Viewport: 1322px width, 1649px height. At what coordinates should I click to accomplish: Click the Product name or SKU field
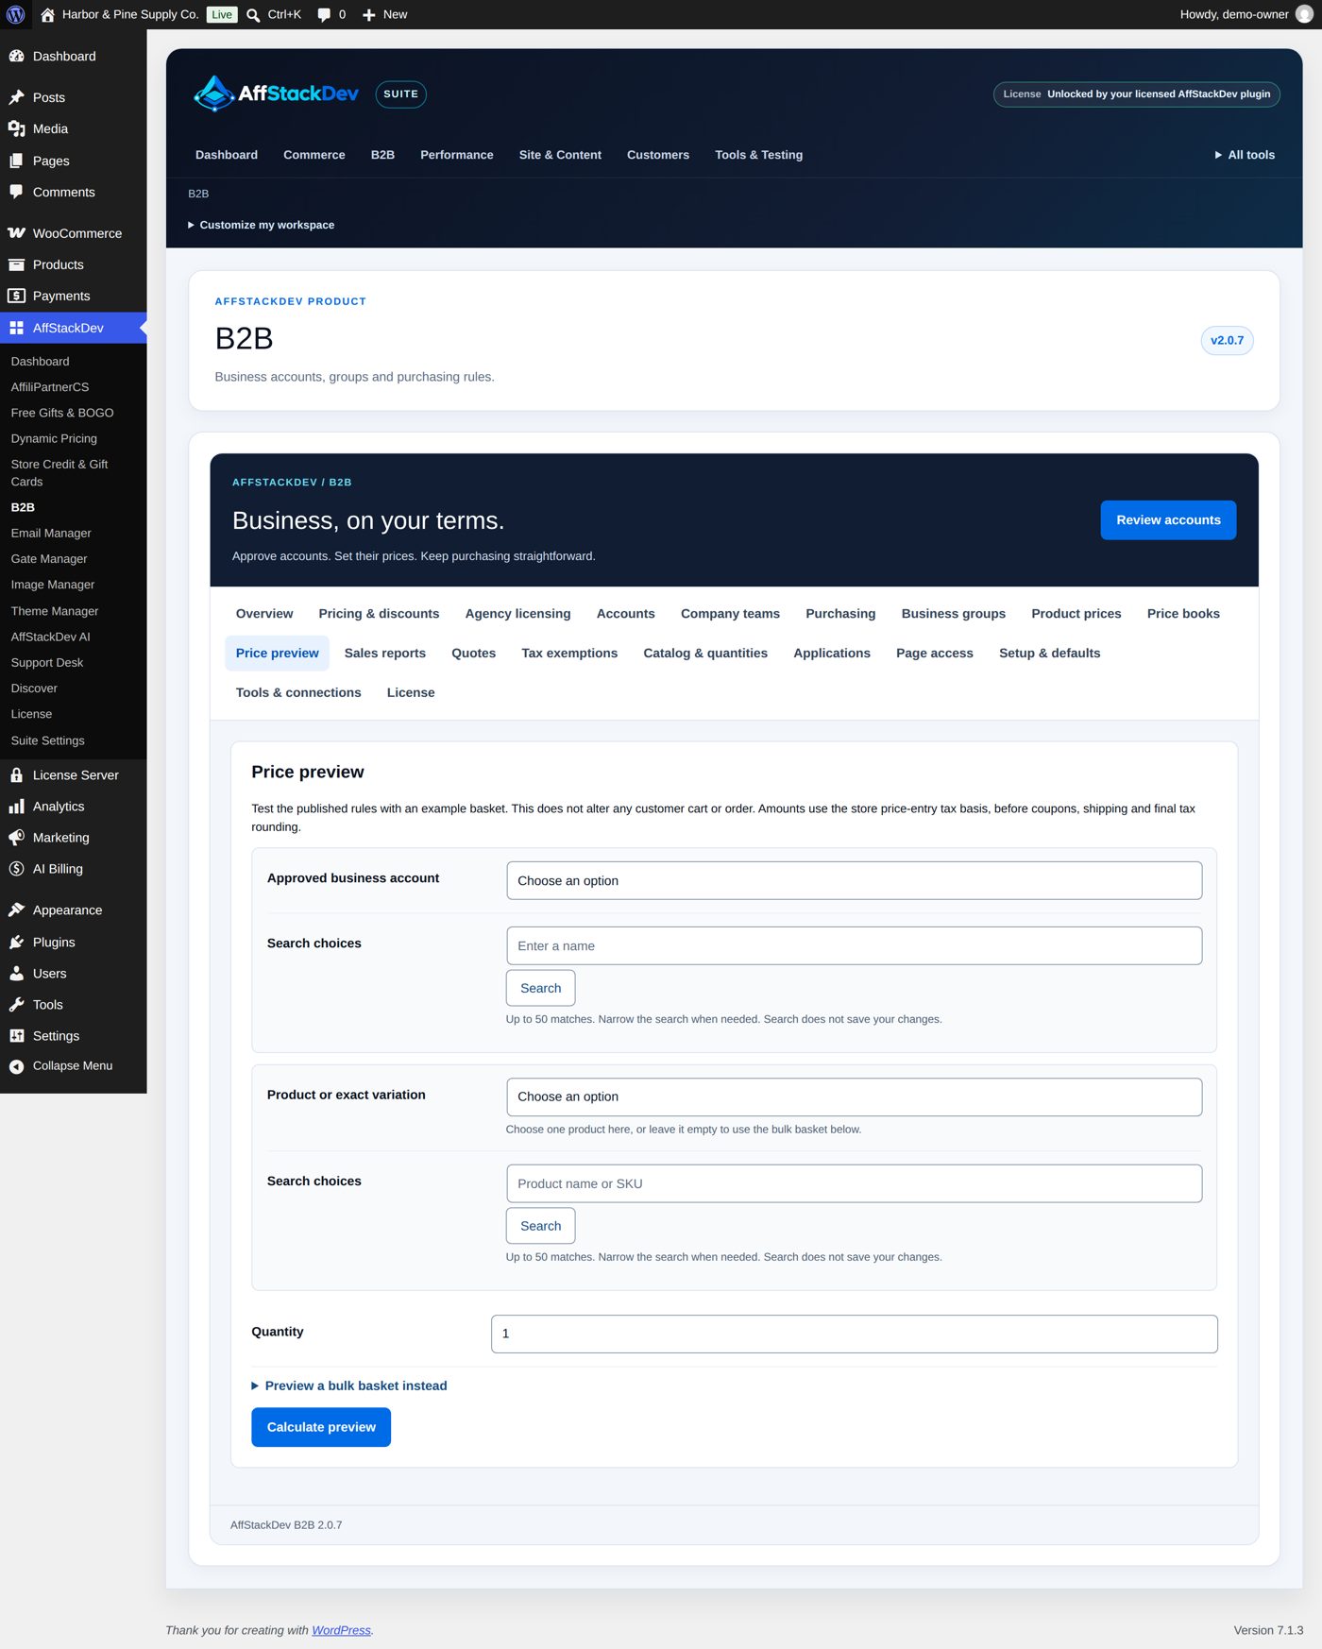coord(854,1183)
